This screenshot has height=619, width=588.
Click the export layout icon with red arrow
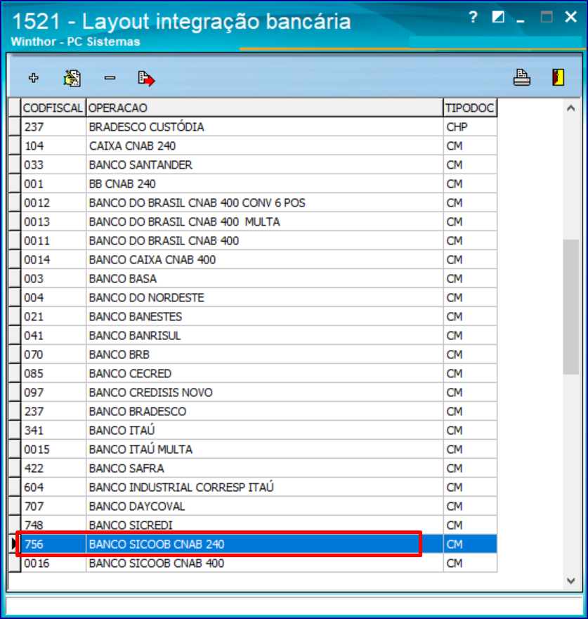coord(146,78)
